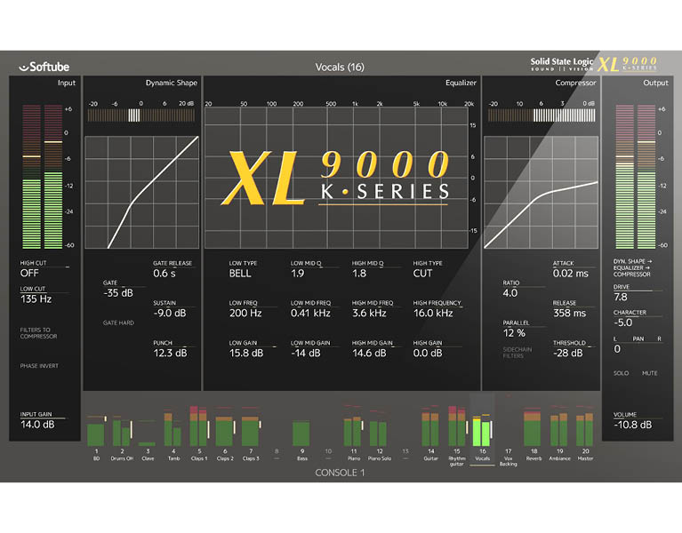The width and height of the screenshot is (682, 533).
Task: Select channel 18 Reverb meter
Action: coord(534,427)
